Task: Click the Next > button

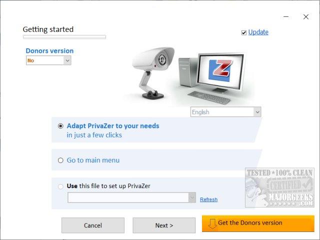Action: coord(164,226)
